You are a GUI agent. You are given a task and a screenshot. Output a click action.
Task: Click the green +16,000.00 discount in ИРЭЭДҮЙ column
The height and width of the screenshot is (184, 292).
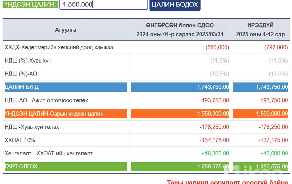pos(274,153)
